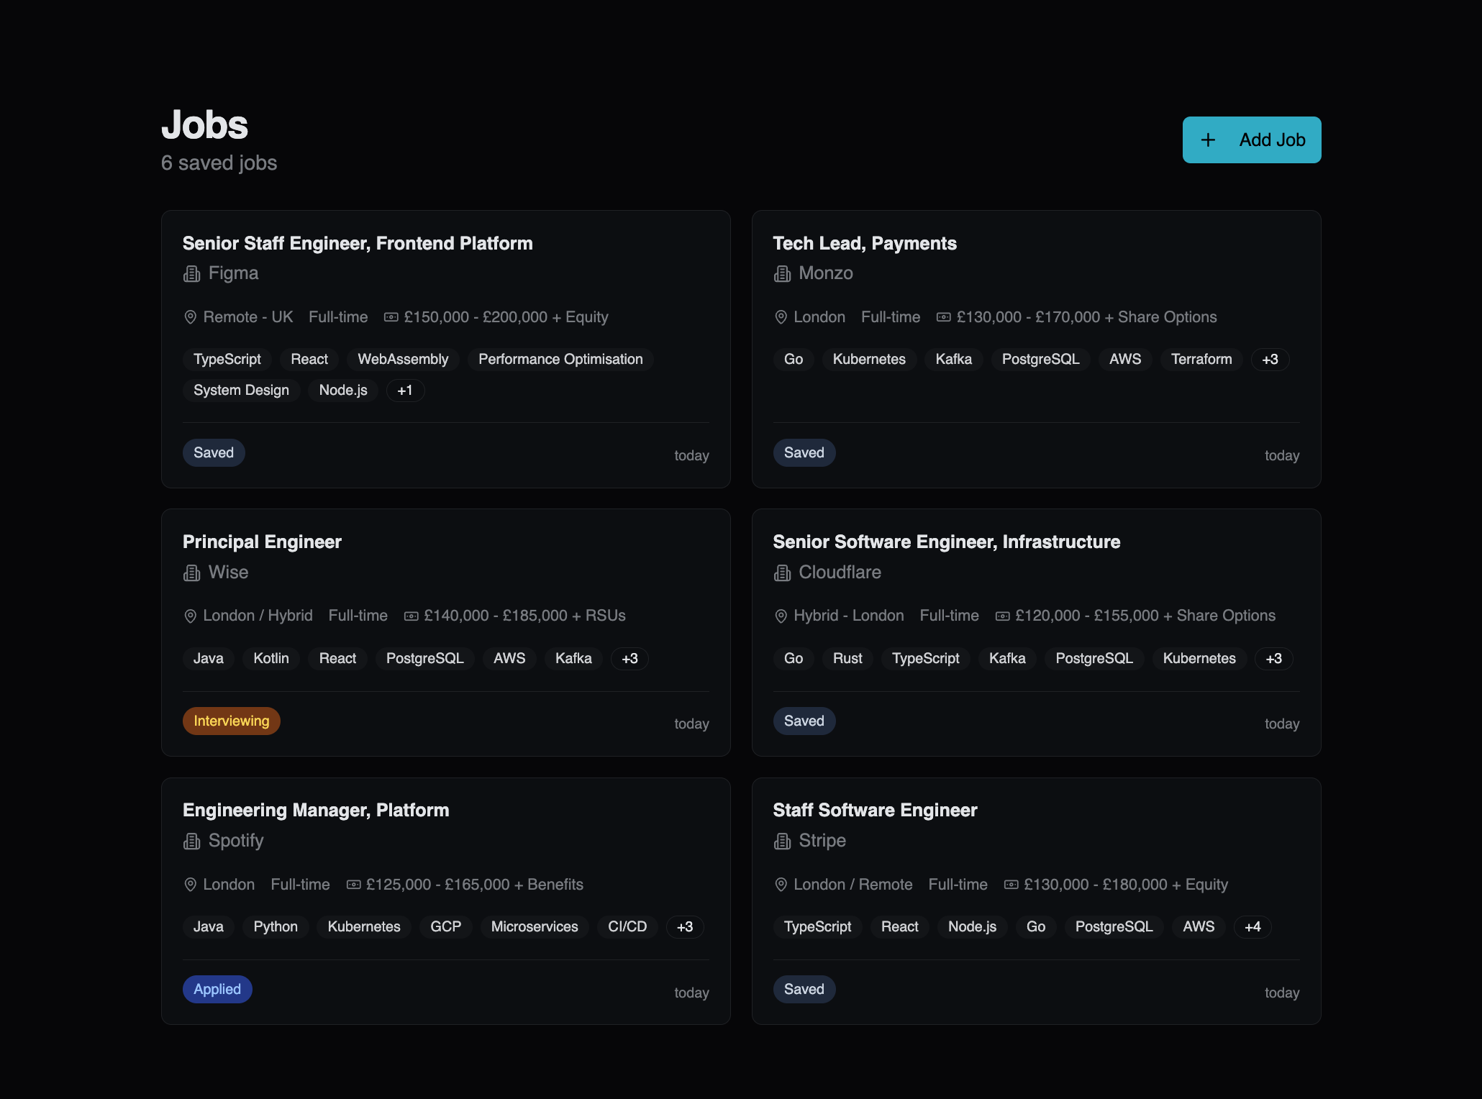The image size is (1482, 1099).
Task: Click 'Remote - UK' location text
Action: pyautogui.click(x=247, y=317)
